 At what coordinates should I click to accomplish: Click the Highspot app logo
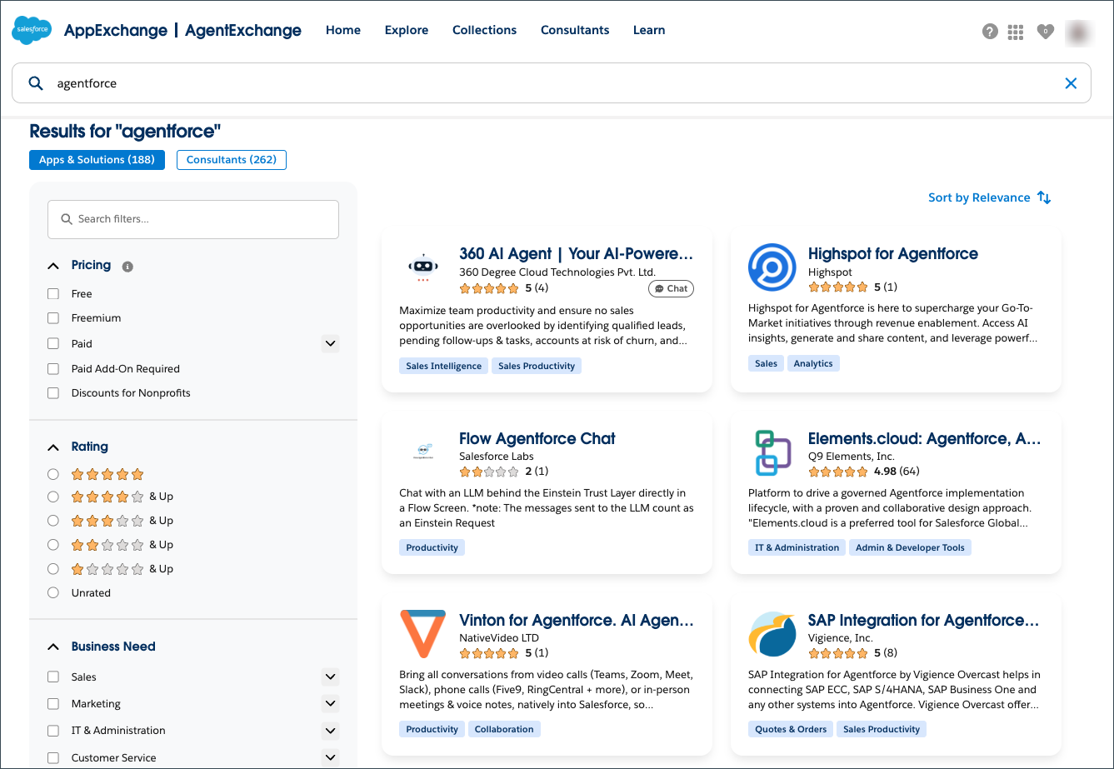click(x=772, y=267)
